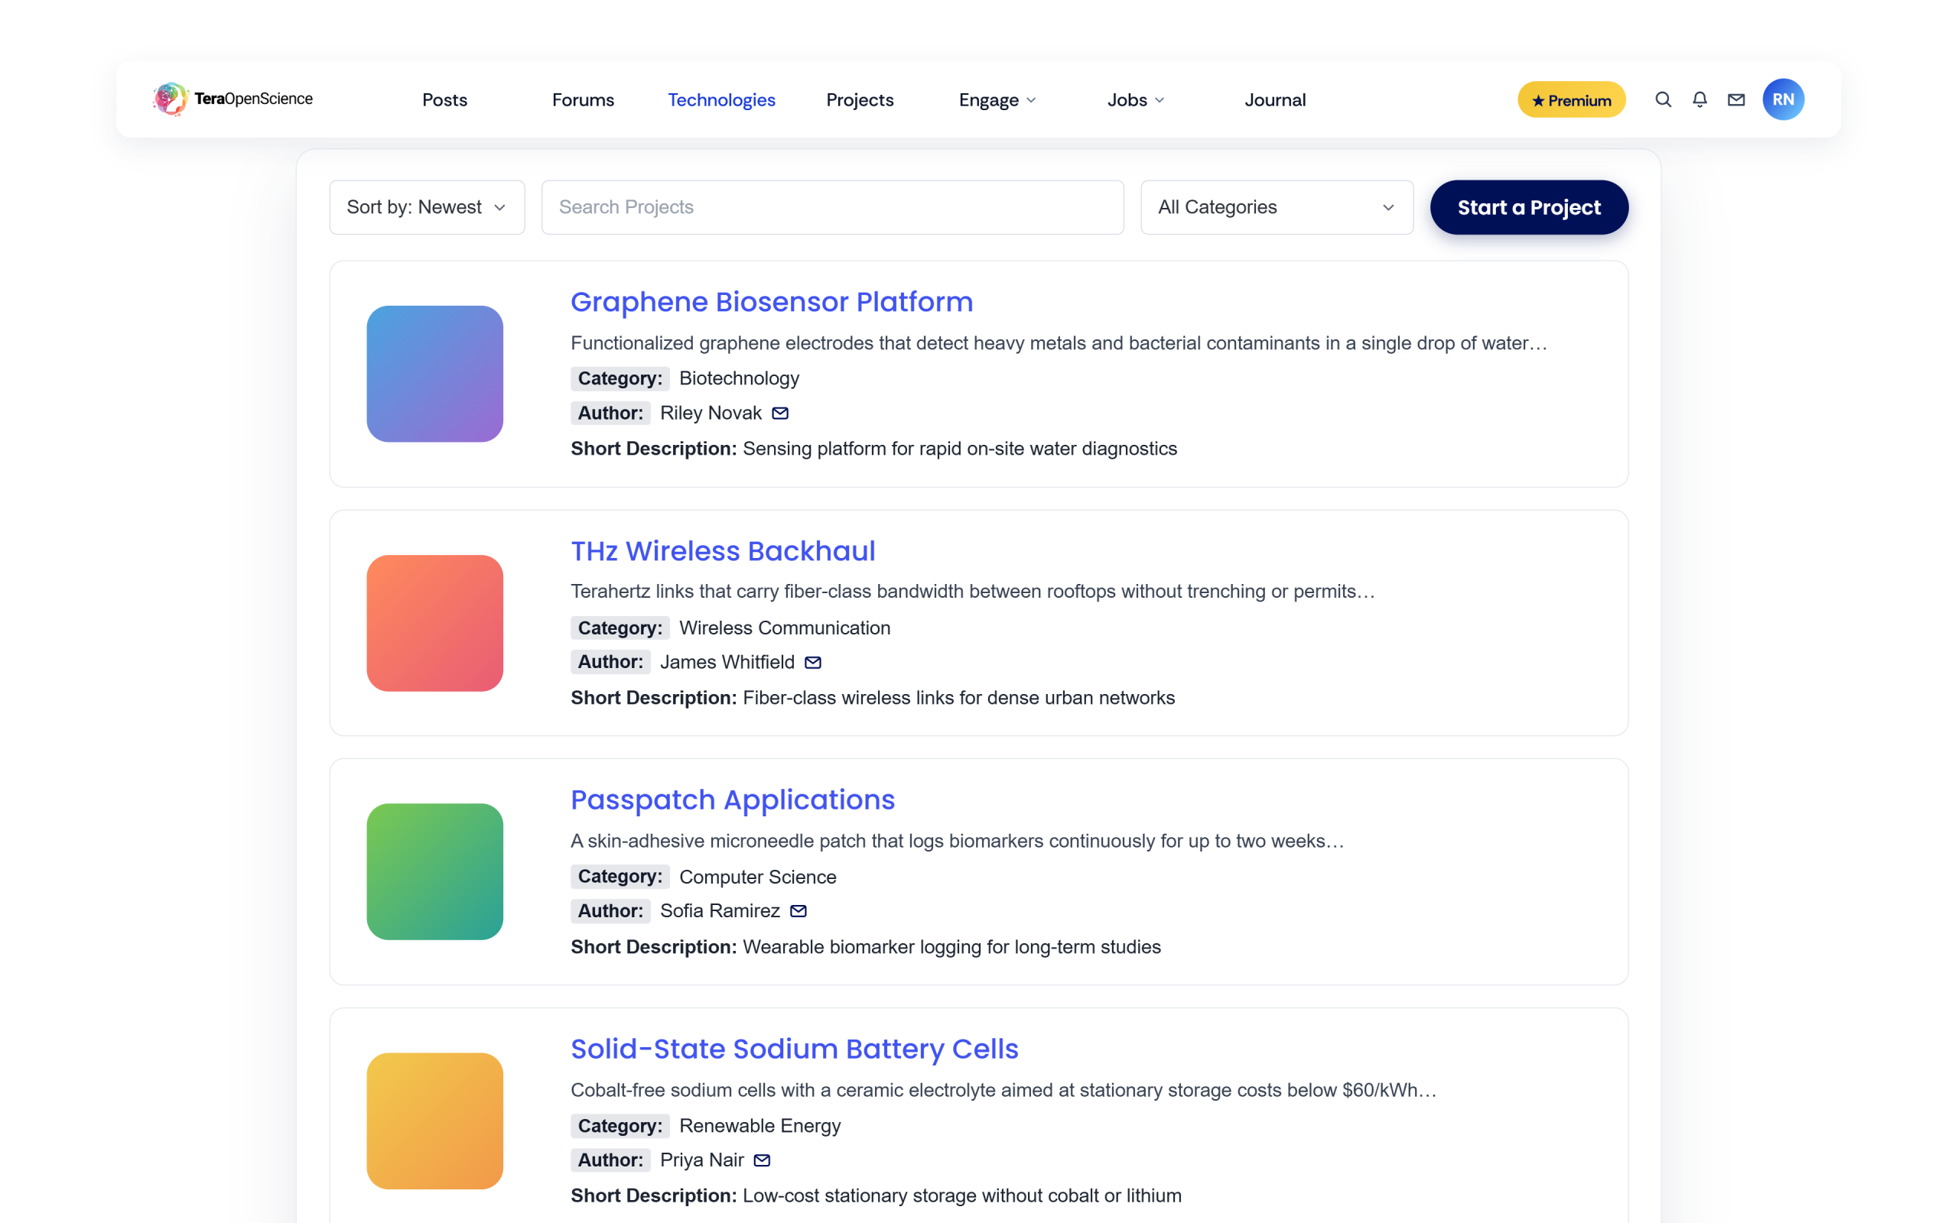Click 'Fiber-class wireless links' short description
The height and width of the screenshot is (1223, 1958).
pos(958,698)
